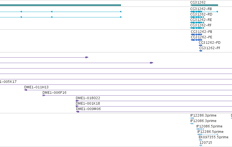Click the DME1-018O22 clone label

88,98
